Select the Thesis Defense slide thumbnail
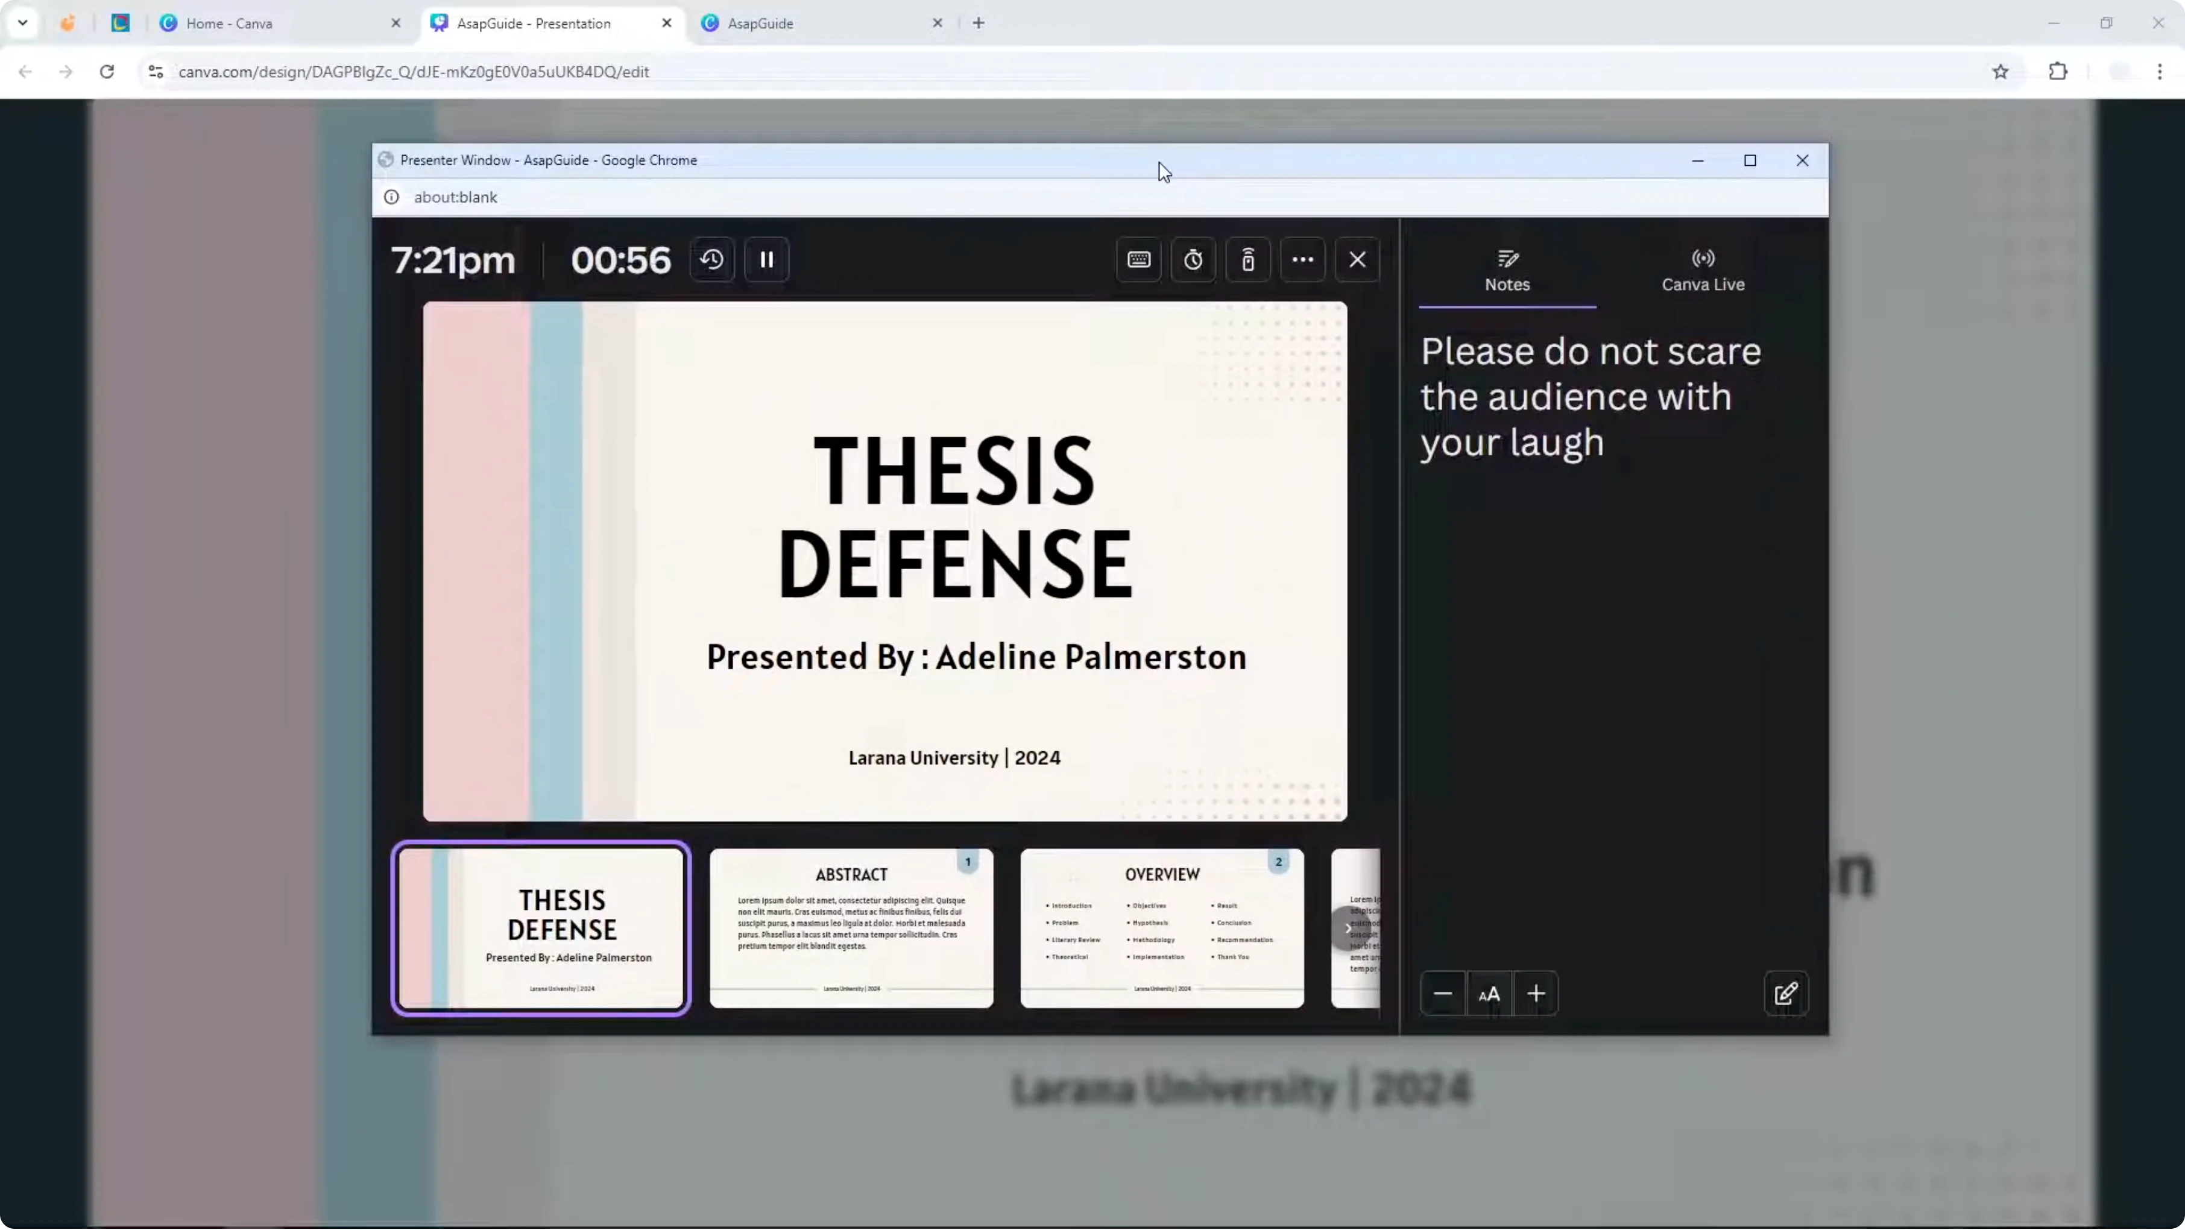Image resolution: width=2185 pixels, height=1230 pixels. point(541,928)
